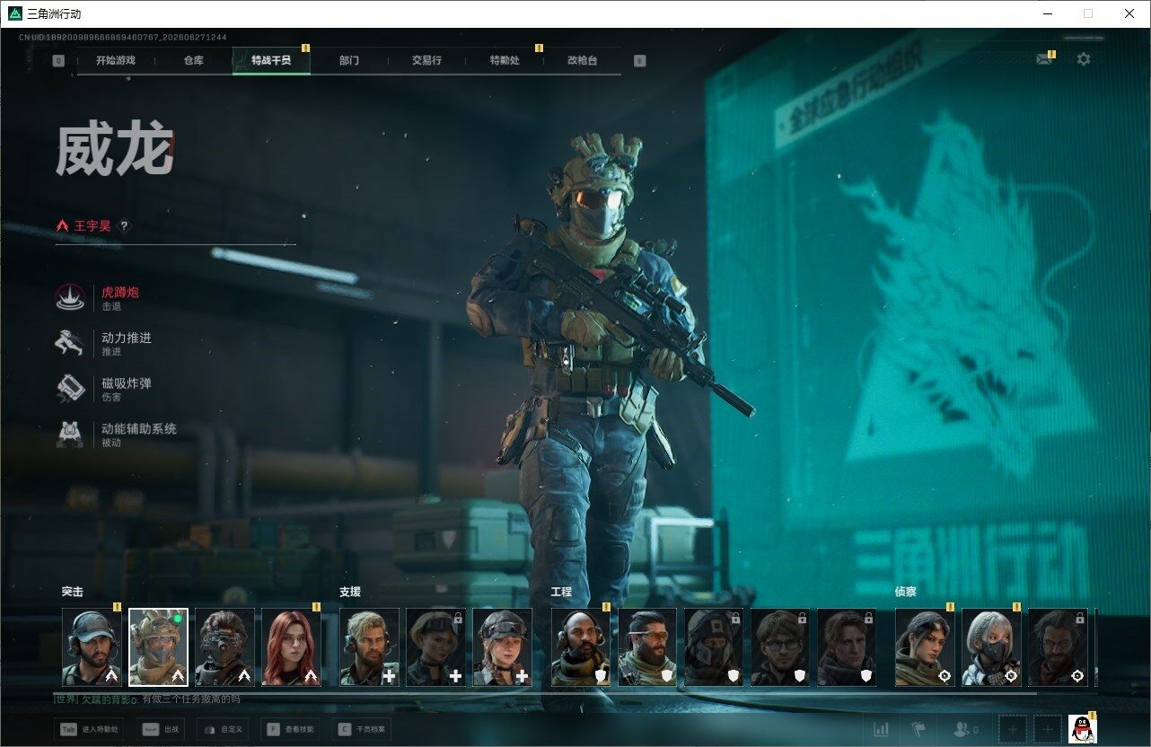Click the first empty squad slot plus
This screenshot has width=1151, height=747.
click(1013, 730)
